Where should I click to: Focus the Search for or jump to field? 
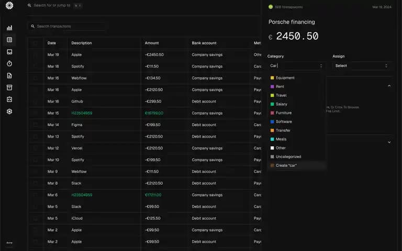(x=52, y=5)
